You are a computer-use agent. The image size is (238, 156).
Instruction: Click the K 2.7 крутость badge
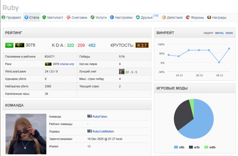click(142, 45)
